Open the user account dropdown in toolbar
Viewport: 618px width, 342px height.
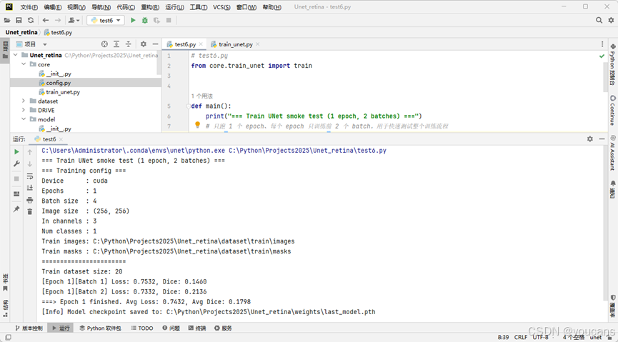pyautogui.click(x=74, y=20)
